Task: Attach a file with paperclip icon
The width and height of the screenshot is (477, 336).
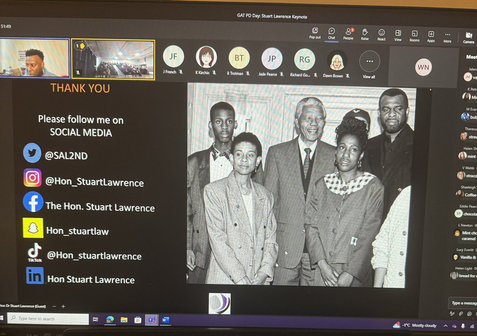Action: [461, 314]
